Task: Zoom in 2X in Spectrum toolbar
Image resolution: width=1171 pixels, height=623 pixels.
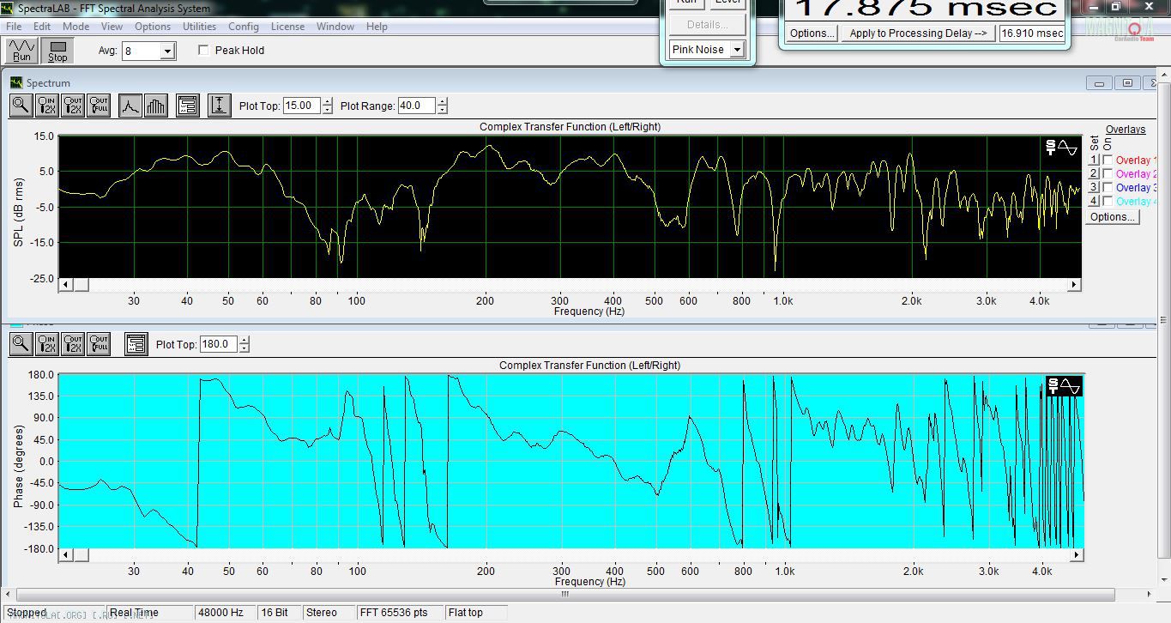Action: click(47, 106)
